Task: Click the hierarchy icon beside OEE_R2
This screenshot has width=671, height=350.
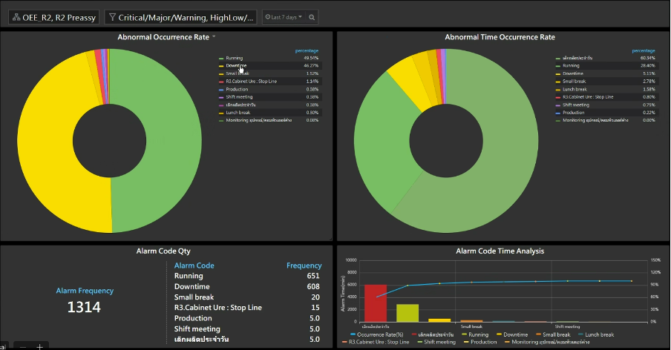Action: click(16, 17)
